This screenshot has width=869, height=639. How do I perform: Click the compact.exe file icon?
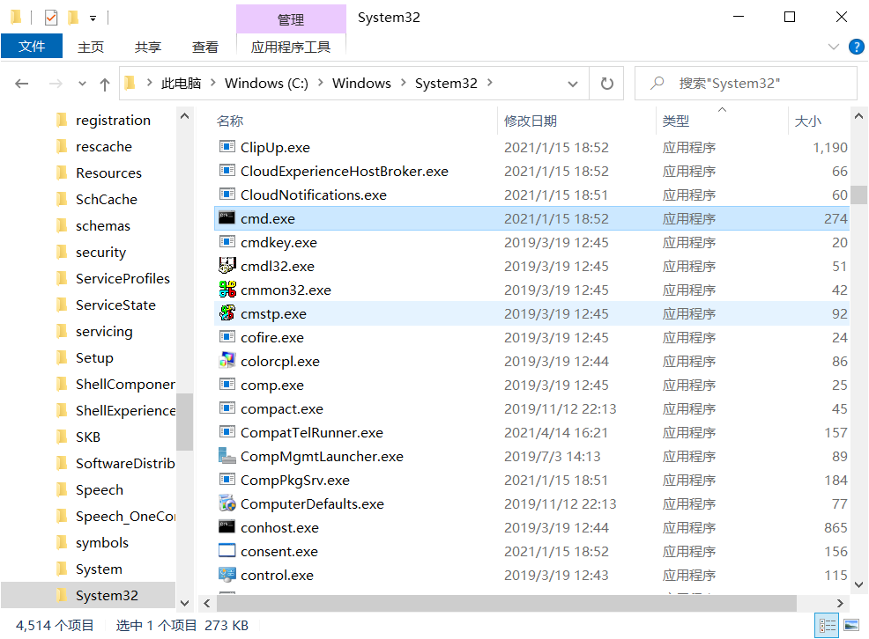click(227, 408)
